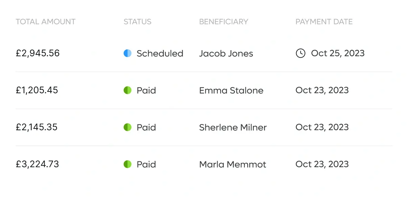Click the Payment Date column header

click(x=324, y=22)
